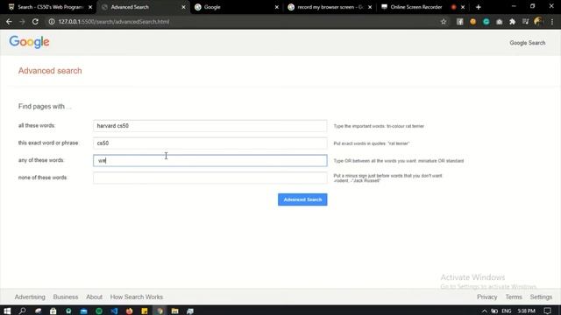Open Firefox from the taskbar
561x315 pixels.
[129, 311]
